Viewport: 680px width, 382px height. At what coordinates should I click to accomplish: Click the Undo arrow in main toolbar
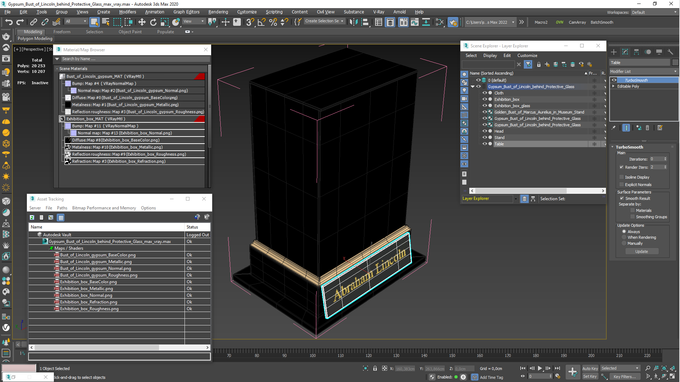click(x=8, y=22)
